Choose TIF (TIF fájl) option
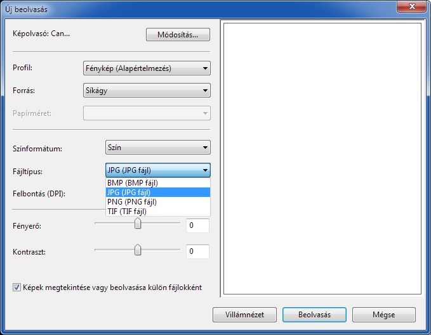Viewport: 431px width, 335px height. click(158, 212)
